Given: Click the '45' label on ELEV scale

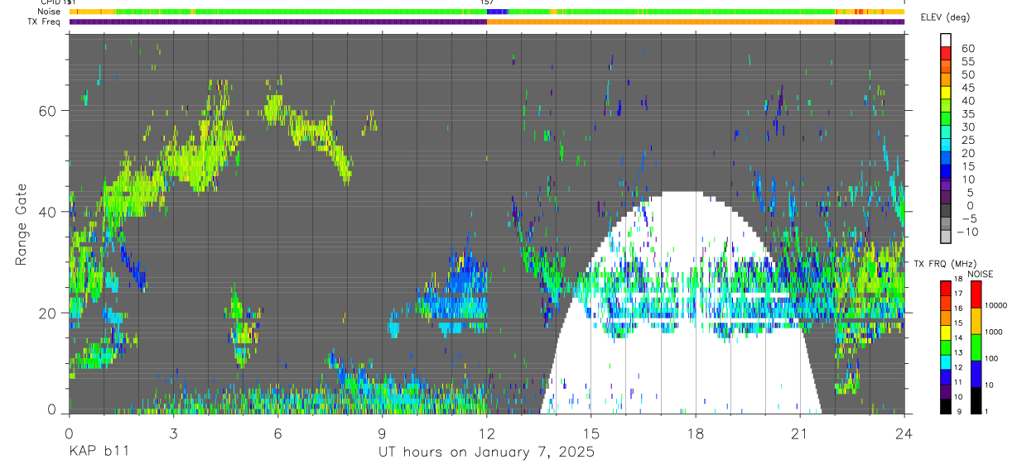Looking at the screenshot, I should (966, 87).
